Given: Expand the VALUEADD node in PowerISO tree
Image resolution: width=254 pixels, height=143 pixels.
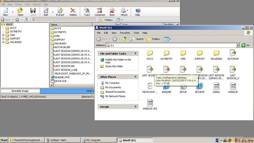Looking at the screenshot, I should tap(3, 42).
